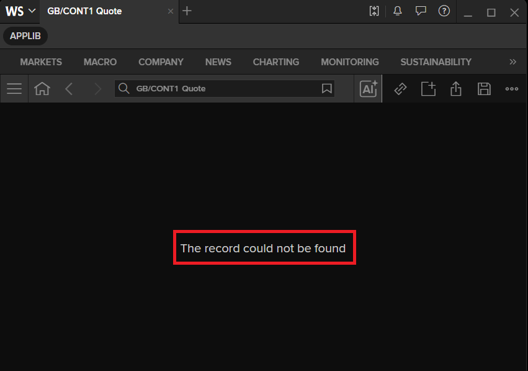Click the search magnifier icon
The width and height of the screenshot is (528, 371).
coord(123,88)
